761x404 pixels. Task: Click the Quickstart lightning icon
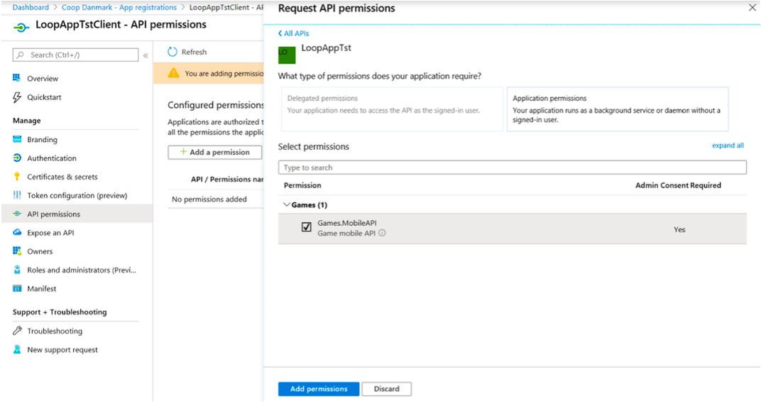pos(17,97)
